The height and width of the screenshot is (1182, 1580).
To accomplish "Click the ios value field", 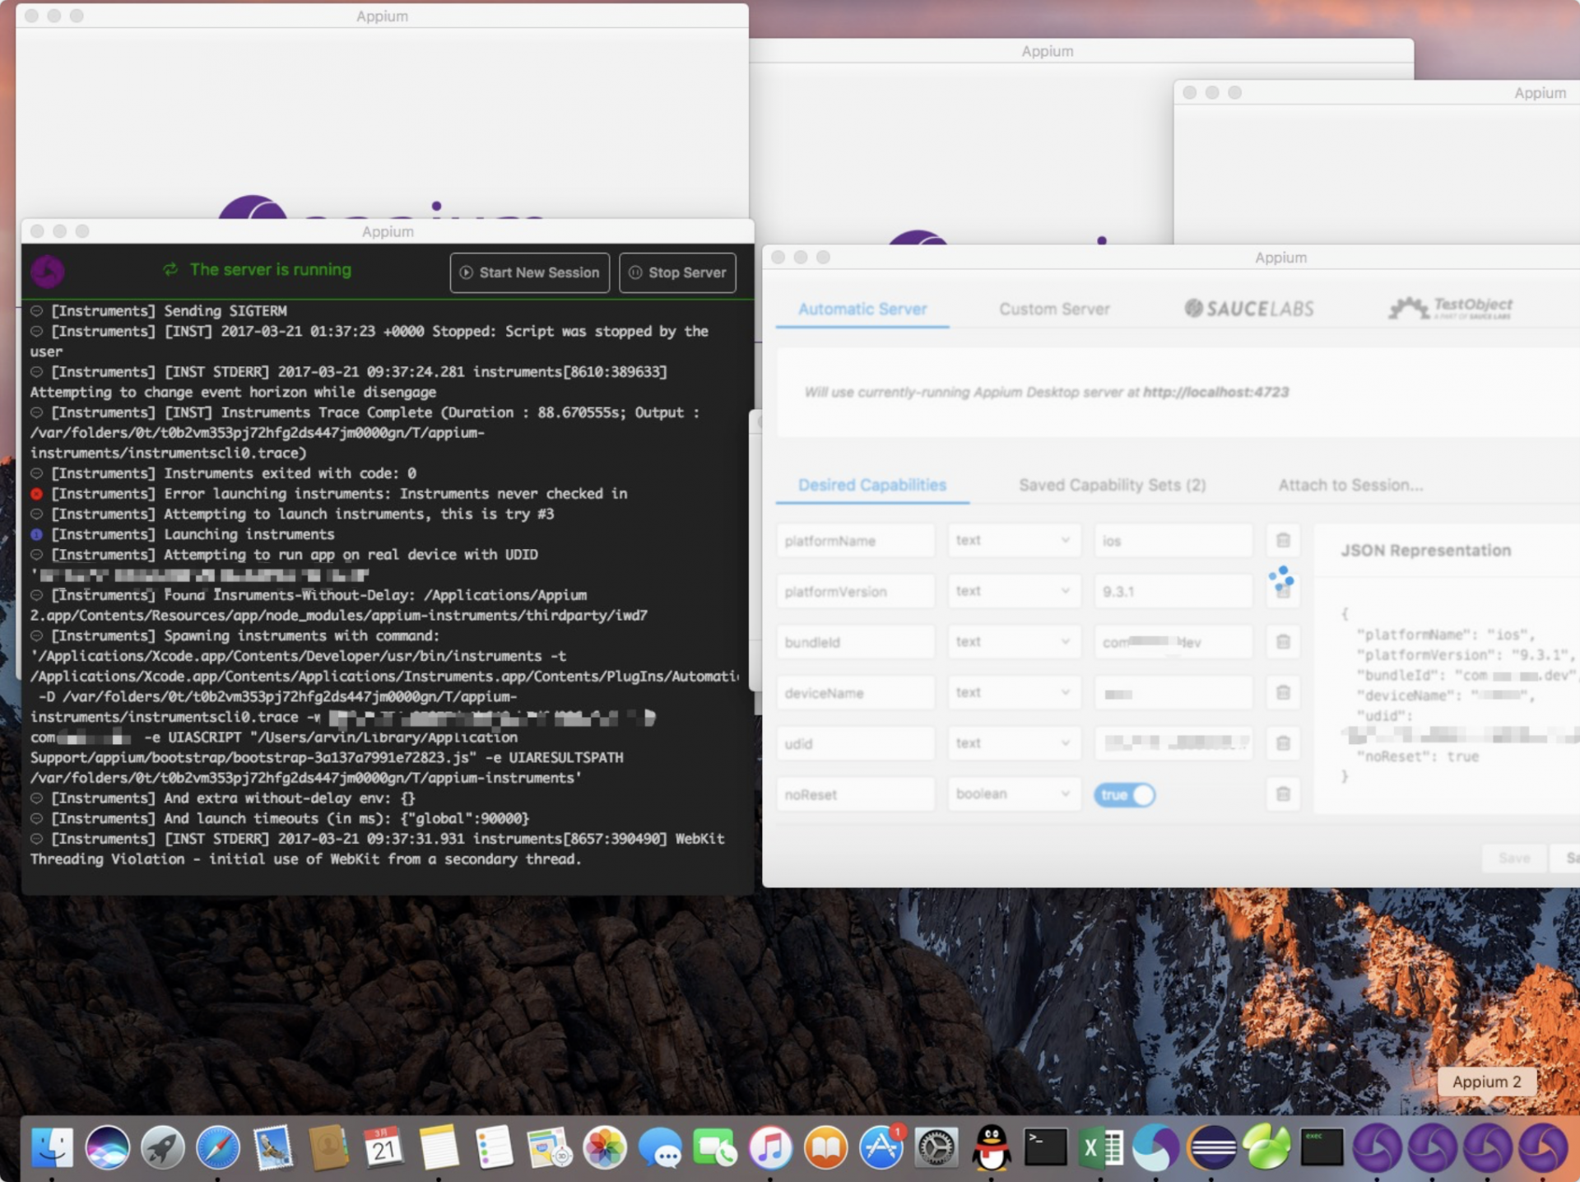I will coord(1173,541).
